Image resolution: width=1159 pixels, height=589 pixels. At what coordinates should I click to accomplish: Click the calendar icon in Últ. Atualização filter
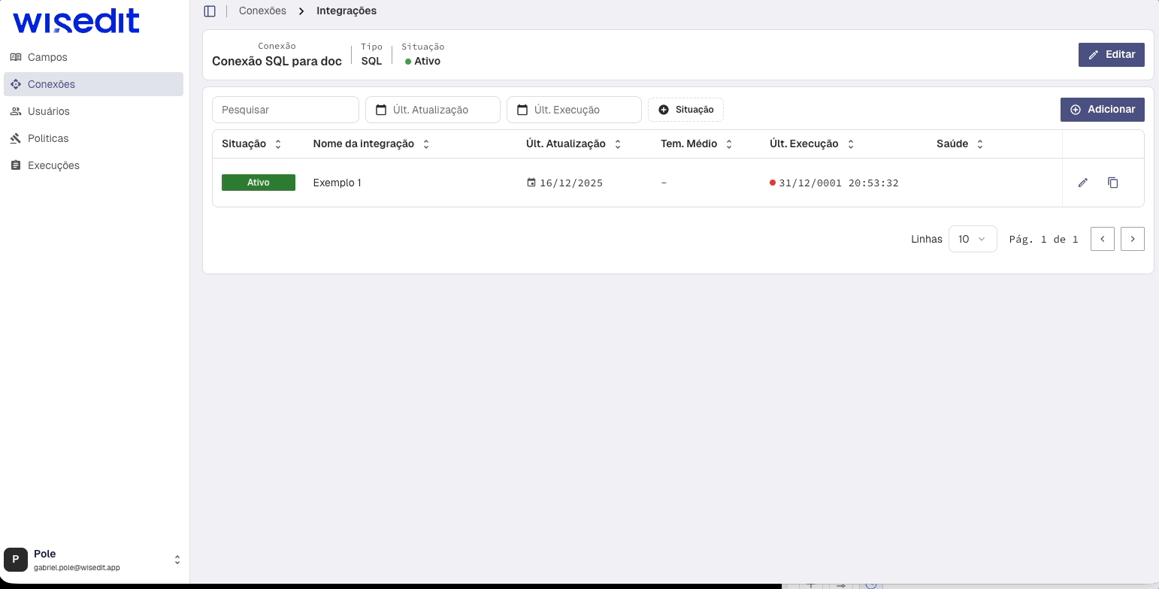pyautogui.click(x=381, y=110)
